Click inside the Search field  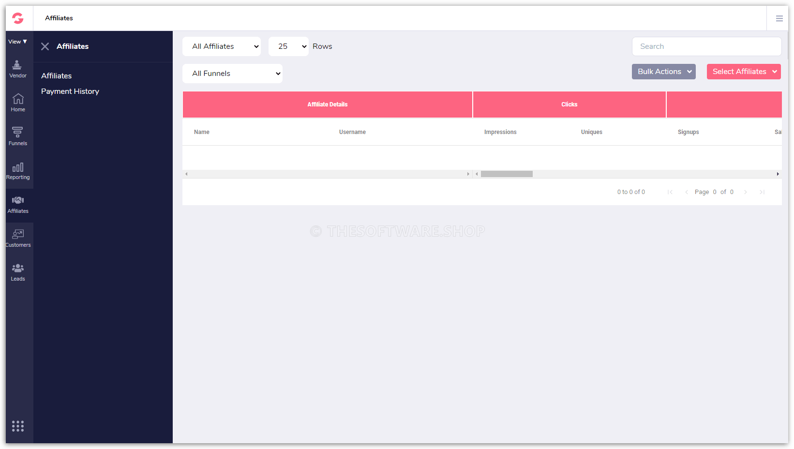pyautogui.click(x=706, y=46)
